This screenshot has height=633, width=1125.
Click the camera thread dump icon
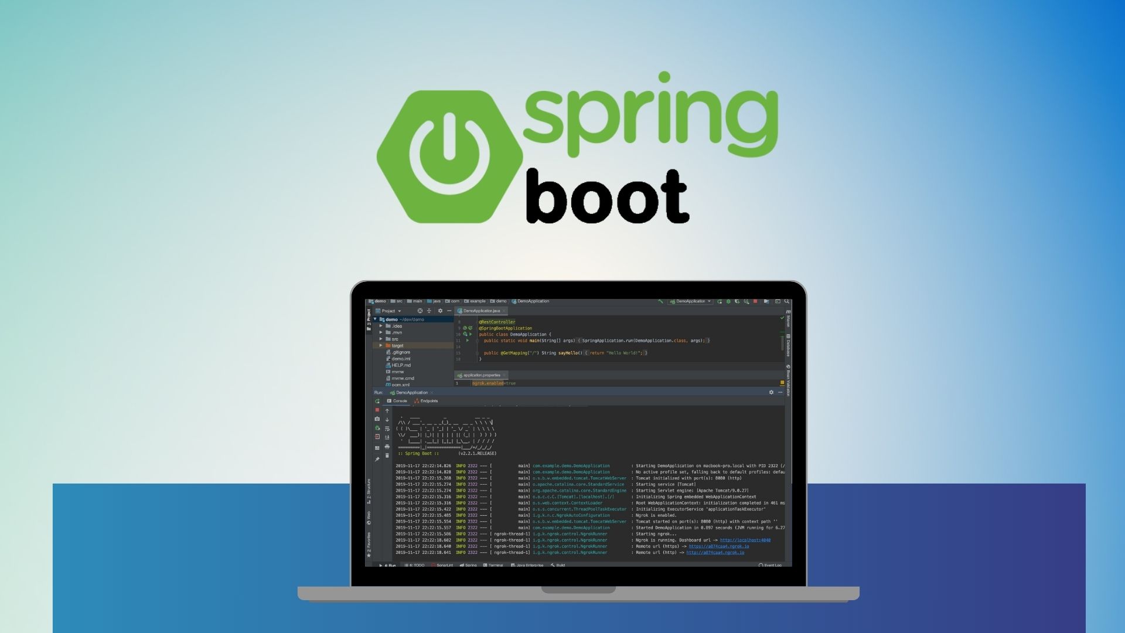377,419
